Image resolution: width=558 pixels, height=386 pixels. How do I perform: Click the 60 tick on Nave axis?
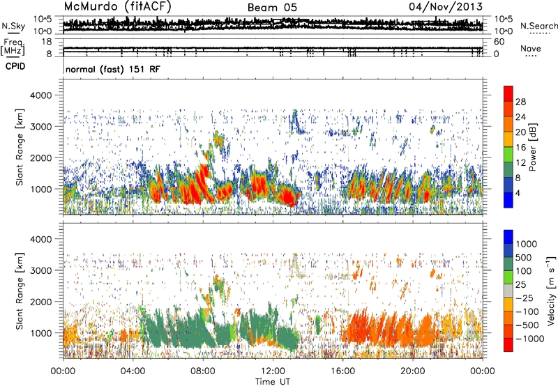499,42
